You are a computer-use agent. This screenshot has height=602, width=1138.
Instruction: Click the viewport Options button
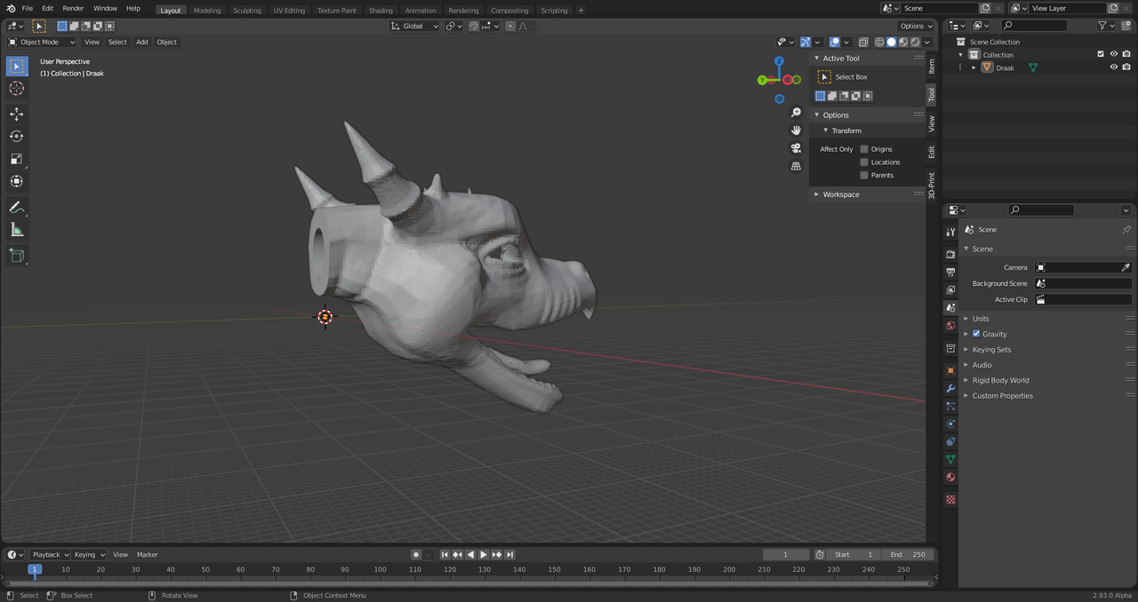pos(916,26)
